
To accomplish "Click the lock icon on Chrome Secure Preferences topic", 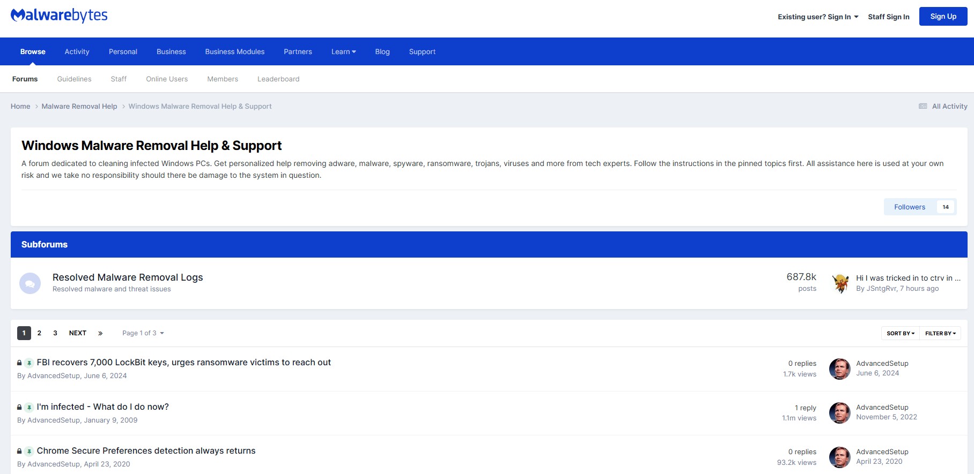I will coord(19,452).
